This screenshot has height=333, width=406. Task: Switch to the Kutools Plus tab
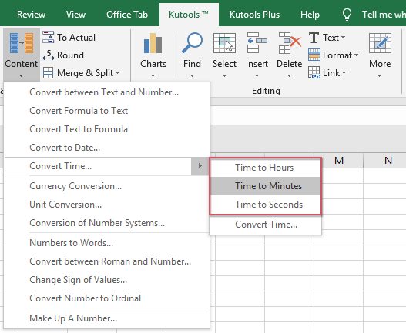[254, 15]
